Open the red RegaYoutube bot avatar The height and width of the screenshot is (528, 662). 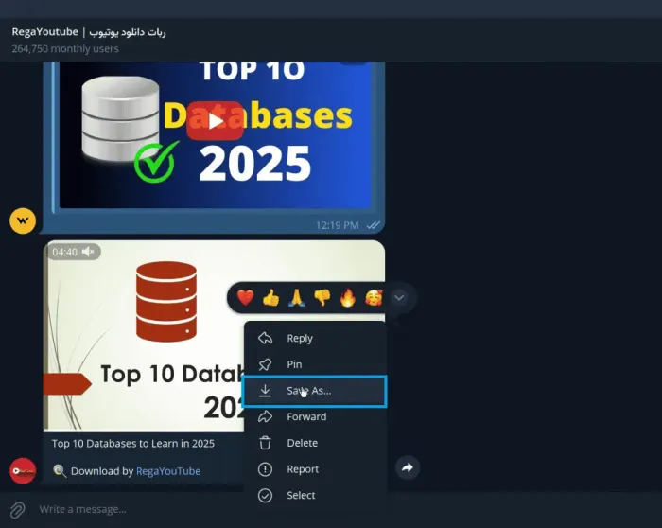pos(23,471)
